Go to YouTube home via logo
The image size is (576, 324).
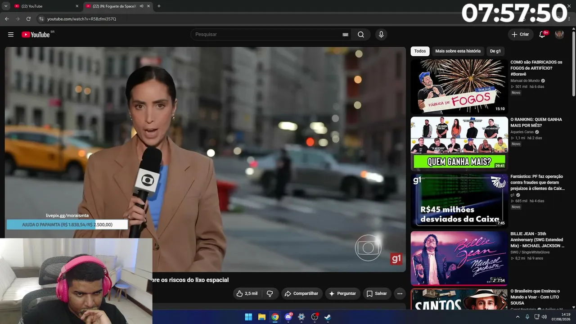point(36,35)
